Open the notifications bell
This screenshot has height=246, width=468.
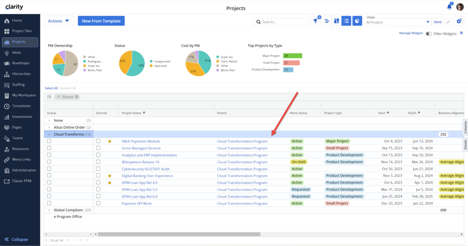(449, 6)
